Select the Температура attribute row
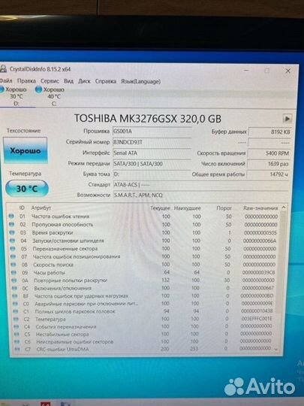Screen dimensions: 304x406 pyautogui.click(x=143, y=319)
